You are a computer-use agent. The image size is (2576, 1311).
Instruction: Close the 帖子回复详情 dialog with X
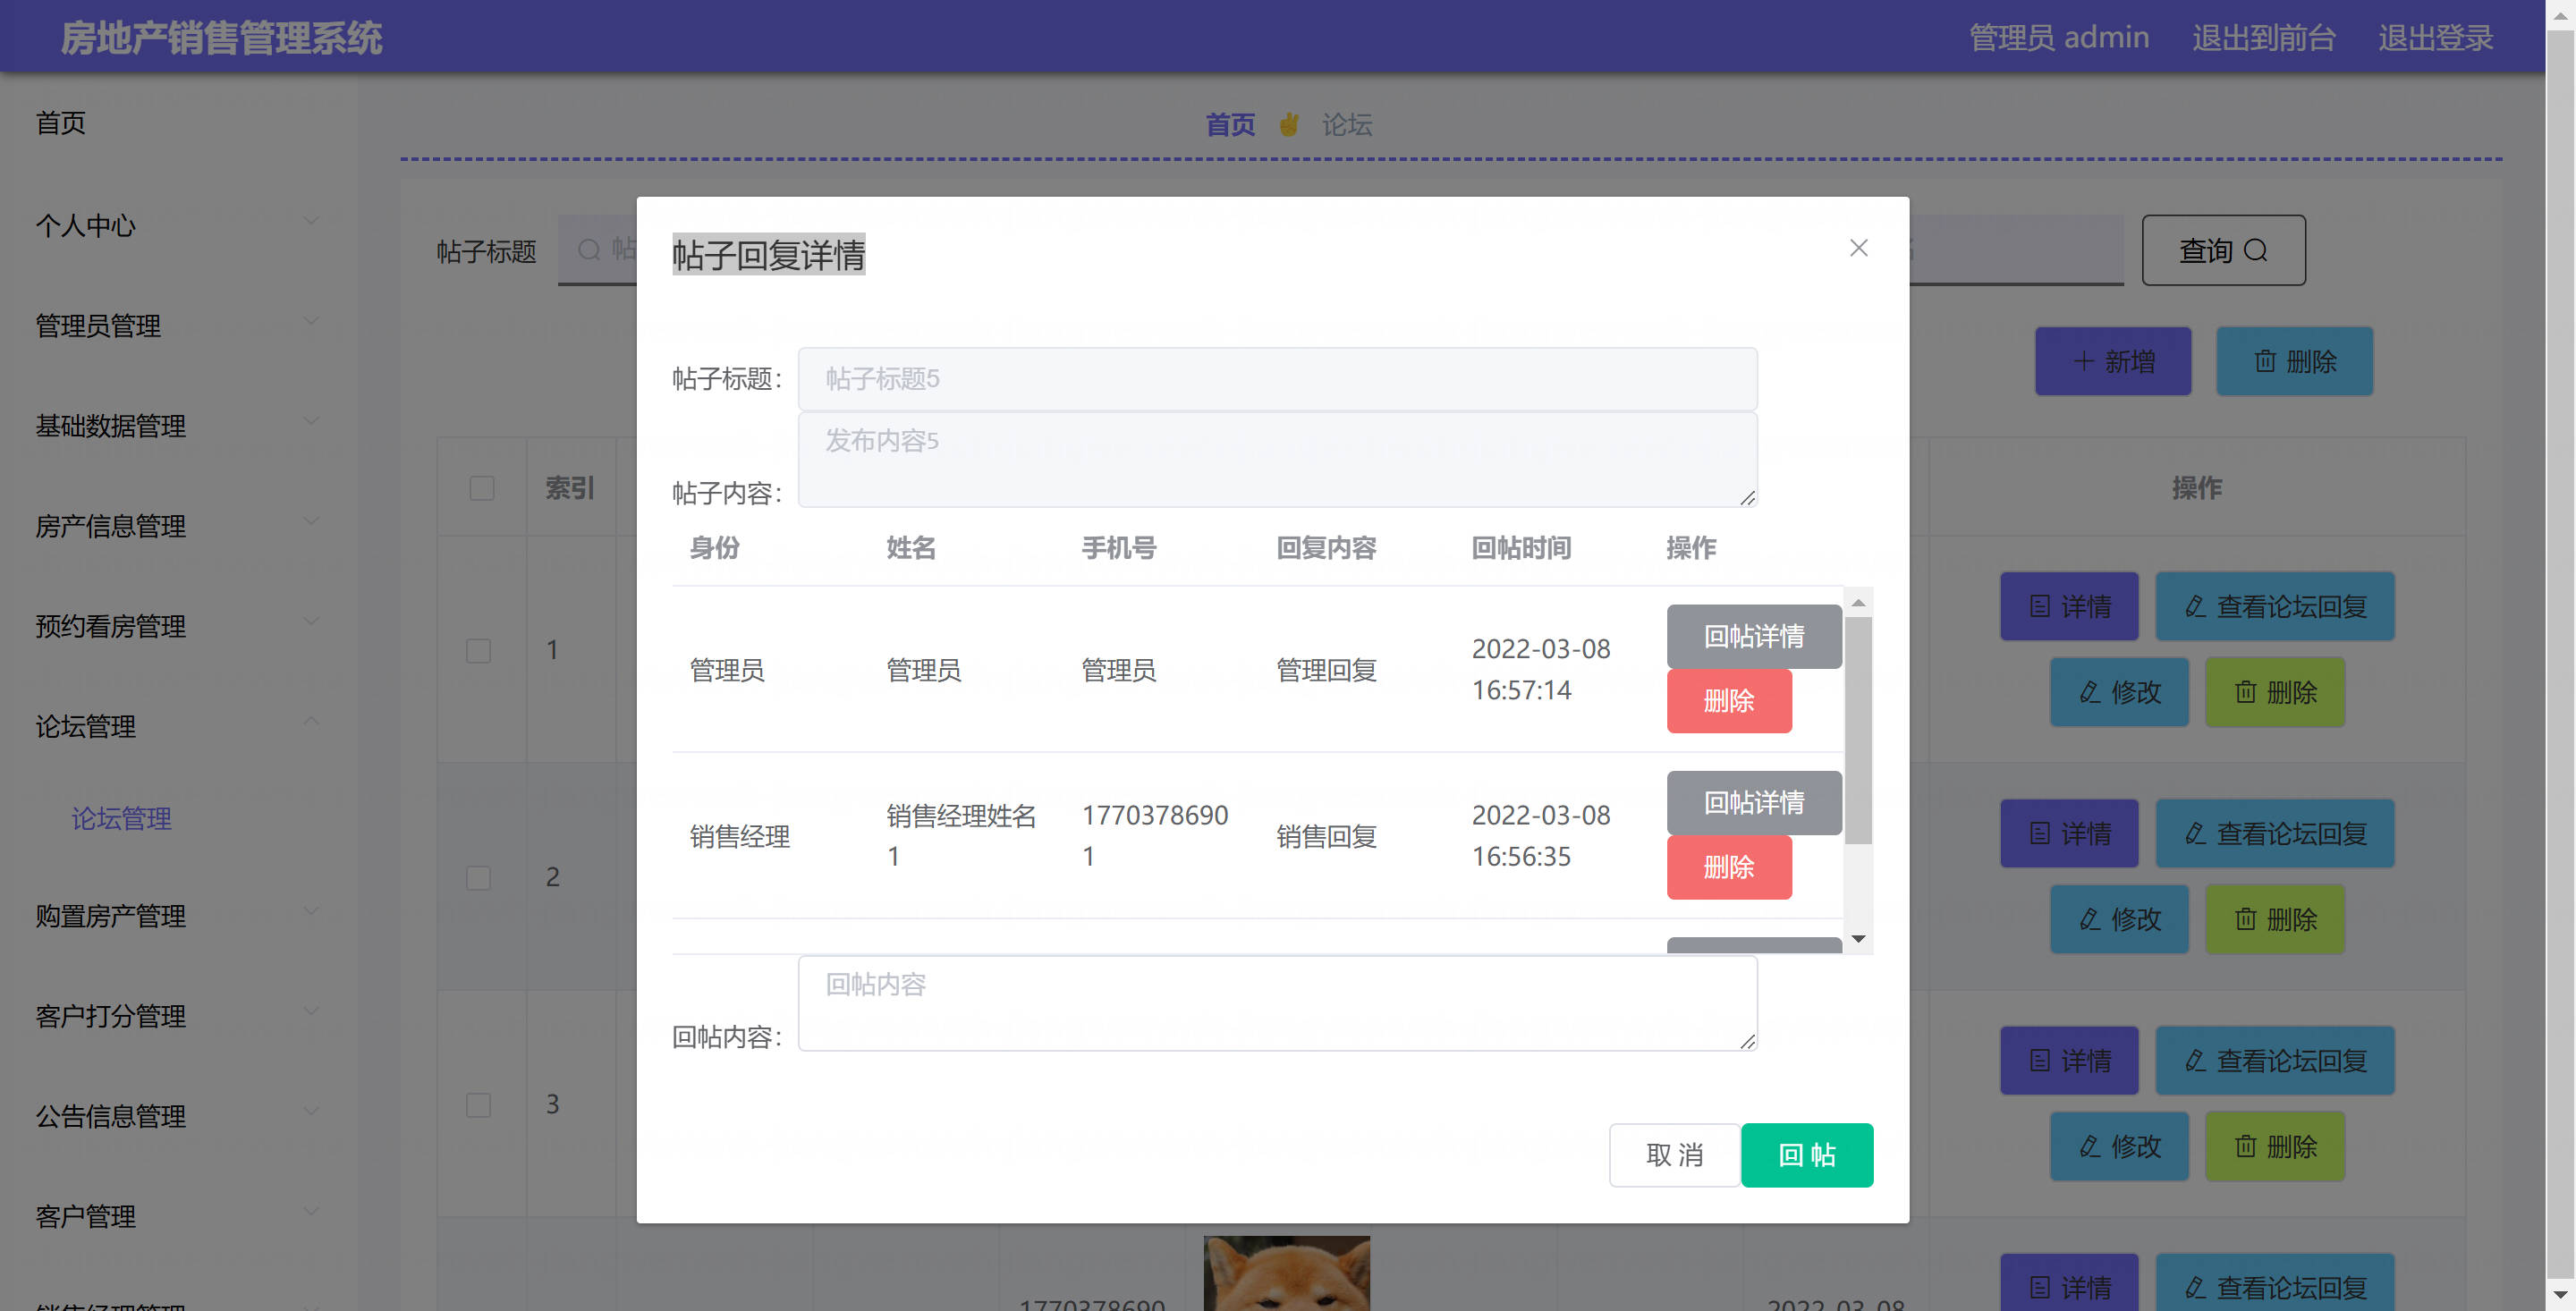(x=1858, y=248)
